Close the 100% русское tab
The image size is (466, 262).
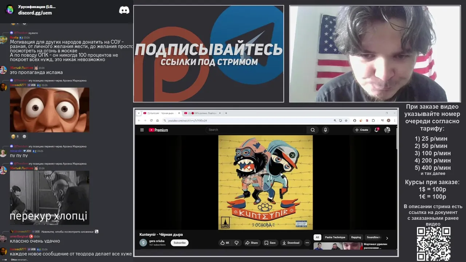pyautogui.click(x=220, y=113)
